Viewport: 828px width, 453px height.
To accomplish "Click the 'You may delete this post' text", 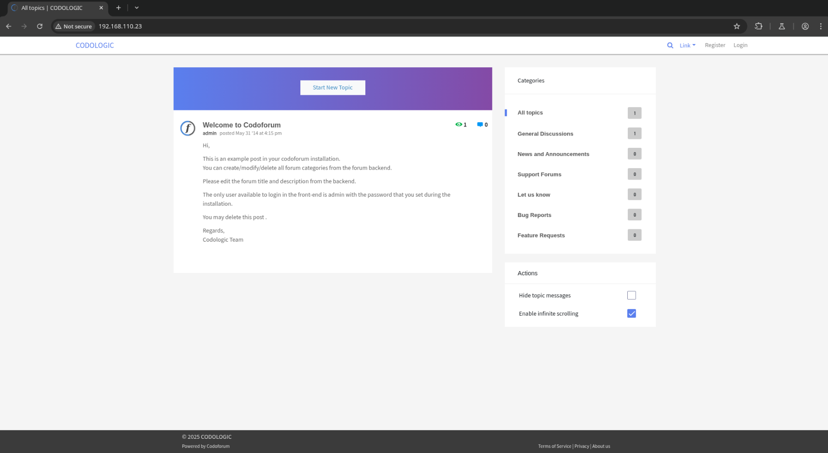I will tap(233, 217).
